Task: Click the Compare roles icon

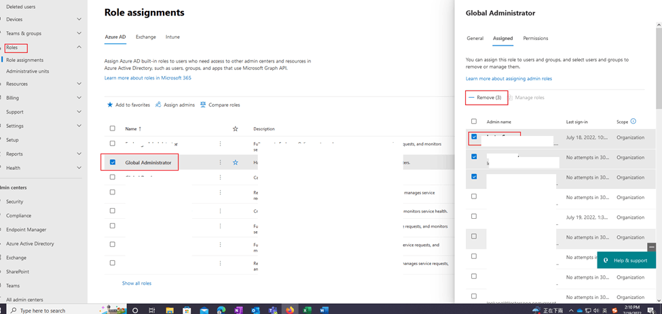Action: pyautogui.click(x=203, y=105)
